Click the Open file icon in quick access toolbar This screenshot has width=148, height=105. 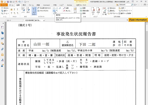pos(5,2)
